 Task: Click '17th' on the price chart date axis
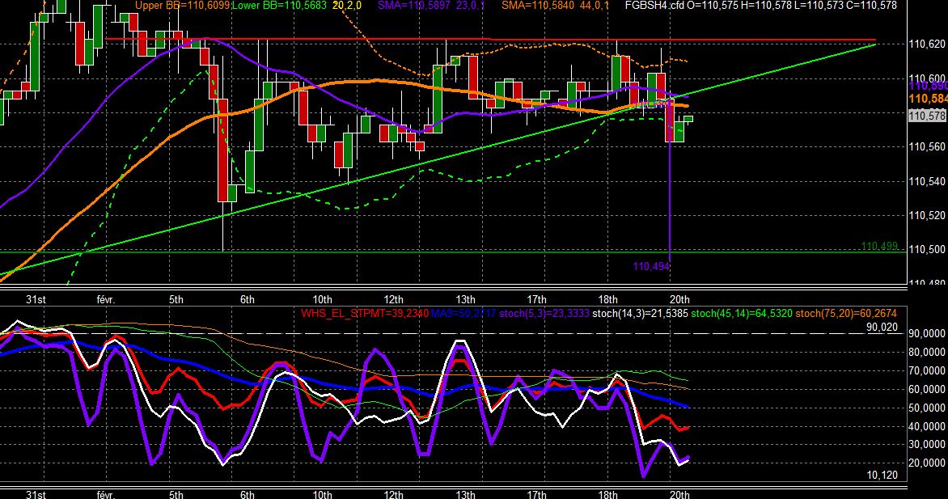click(536, 299)
